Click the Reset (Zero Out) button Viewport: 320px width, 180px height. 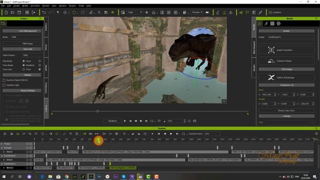[286, 110]
